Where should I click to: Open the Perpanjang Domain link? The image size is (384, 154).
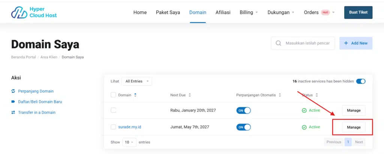(x=36, y=91)
